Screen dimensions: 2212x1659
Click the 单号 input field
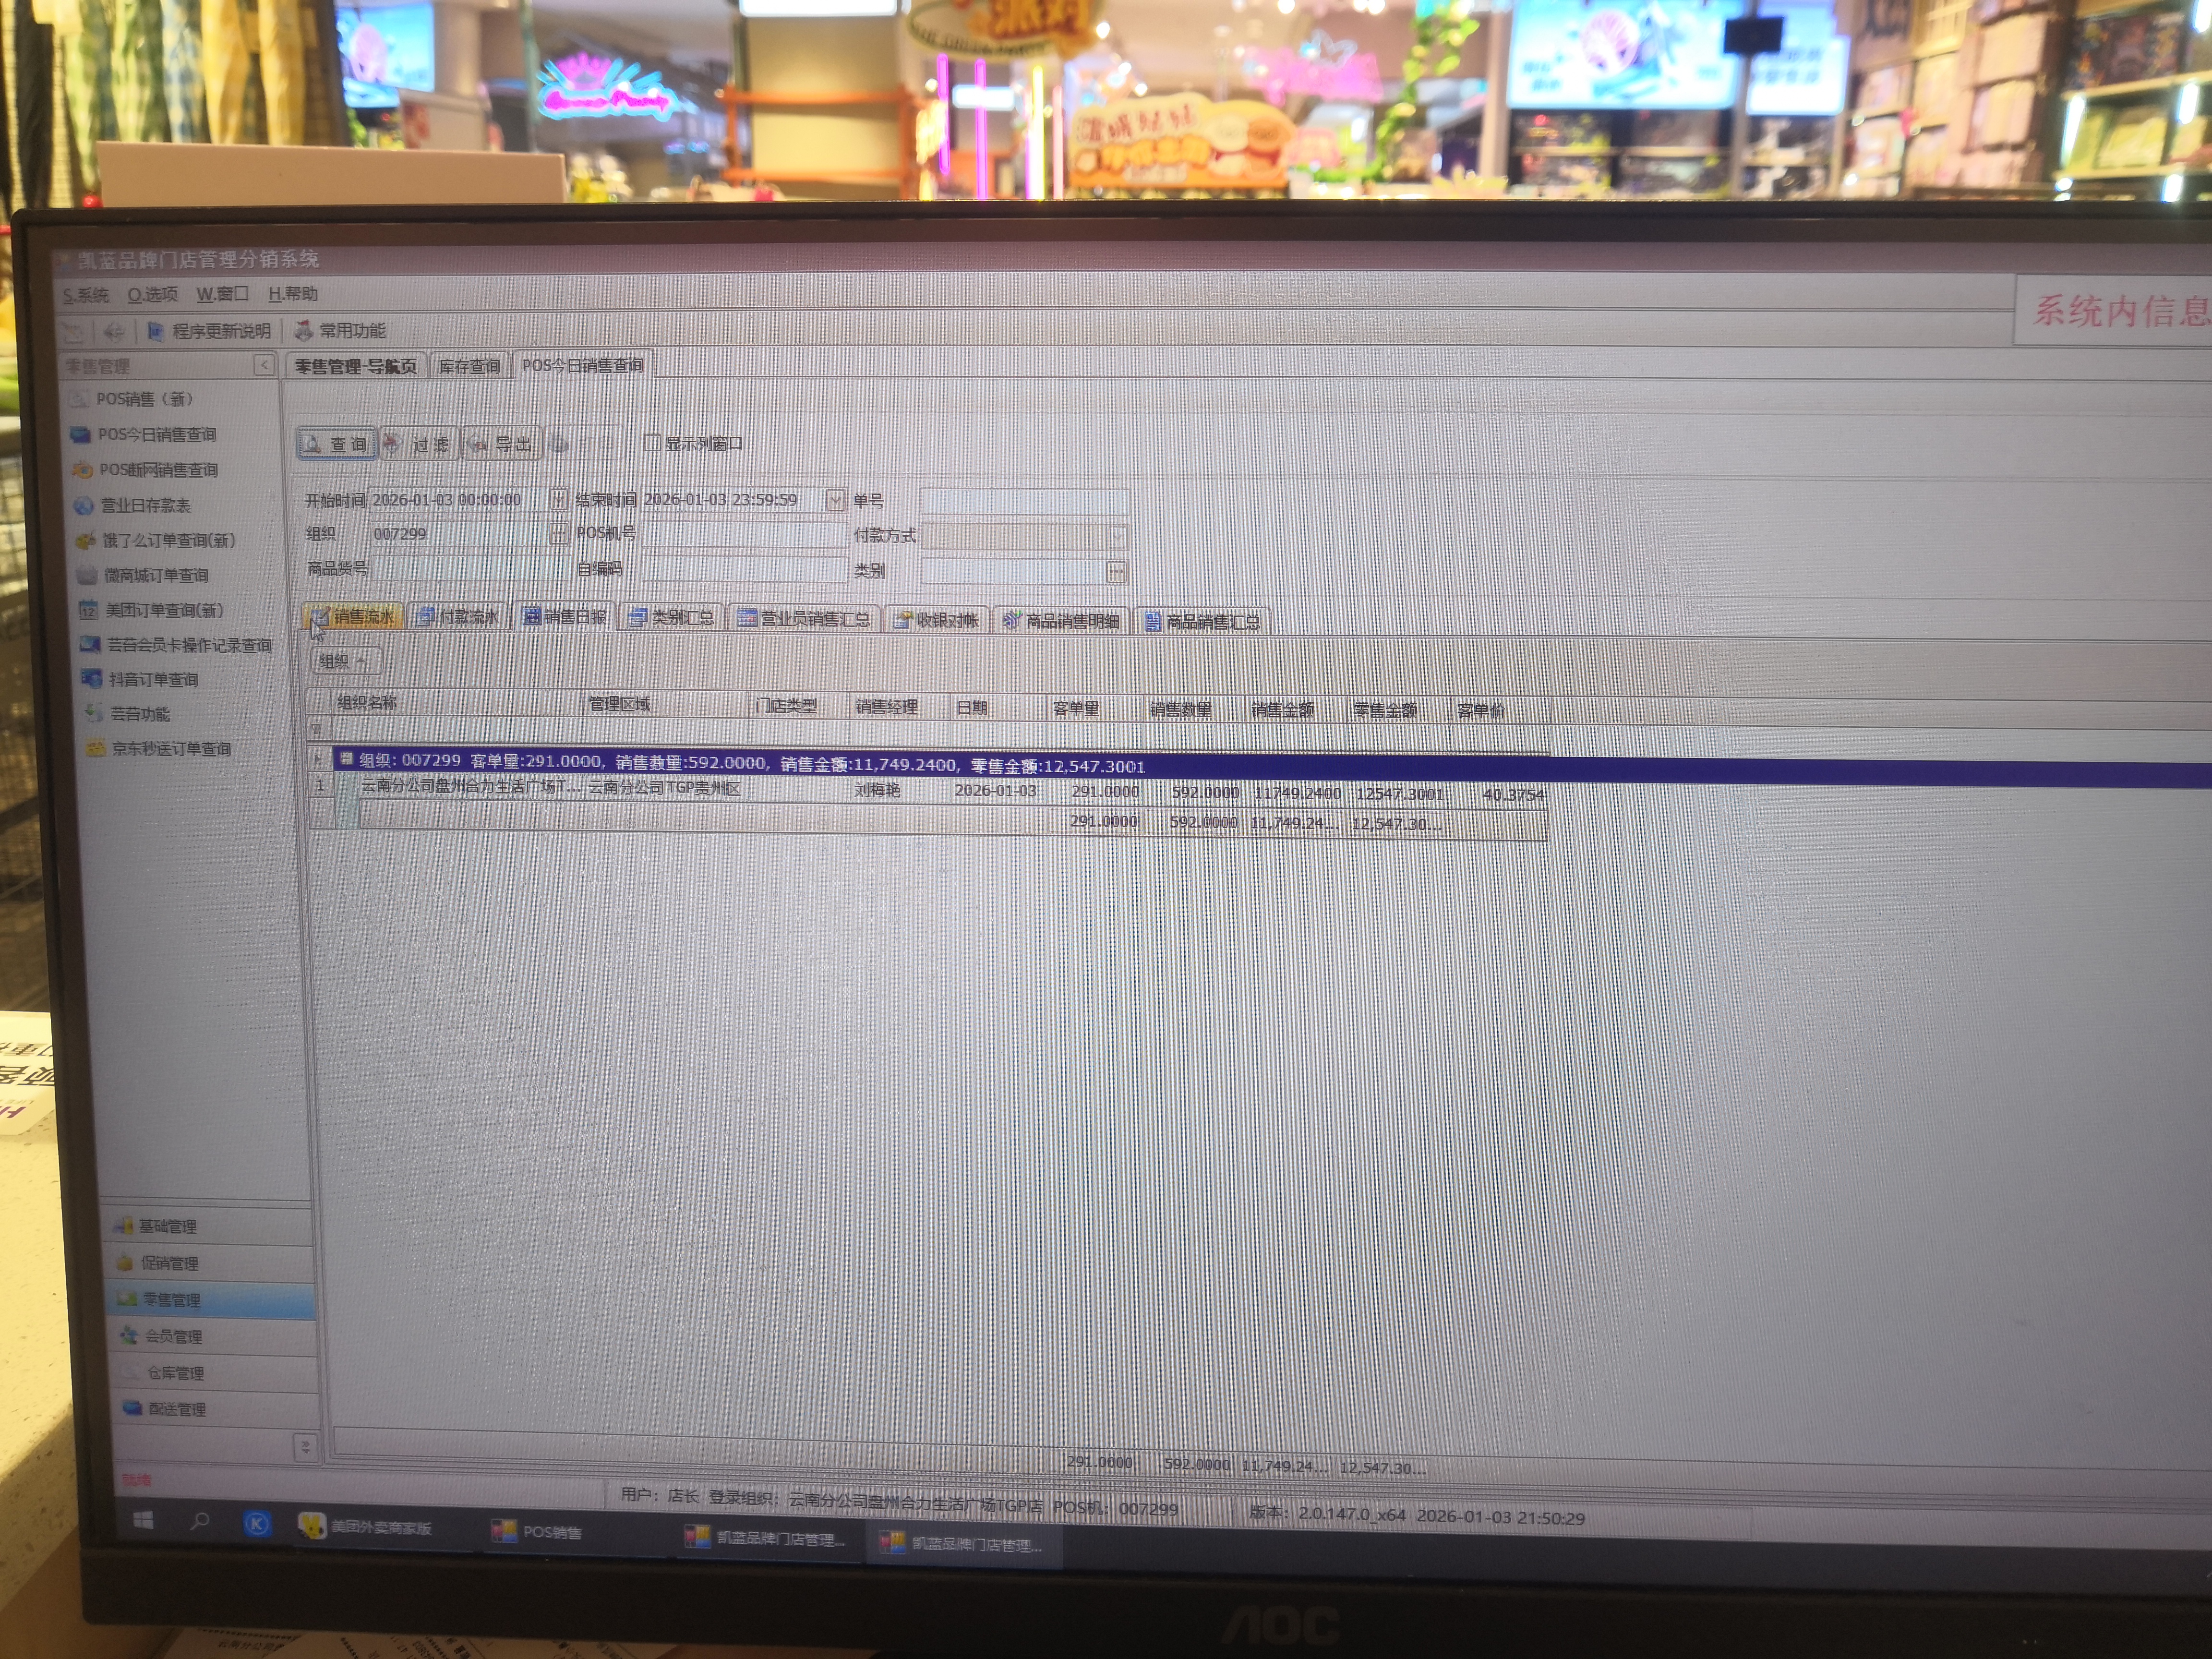pos(1024,501)
